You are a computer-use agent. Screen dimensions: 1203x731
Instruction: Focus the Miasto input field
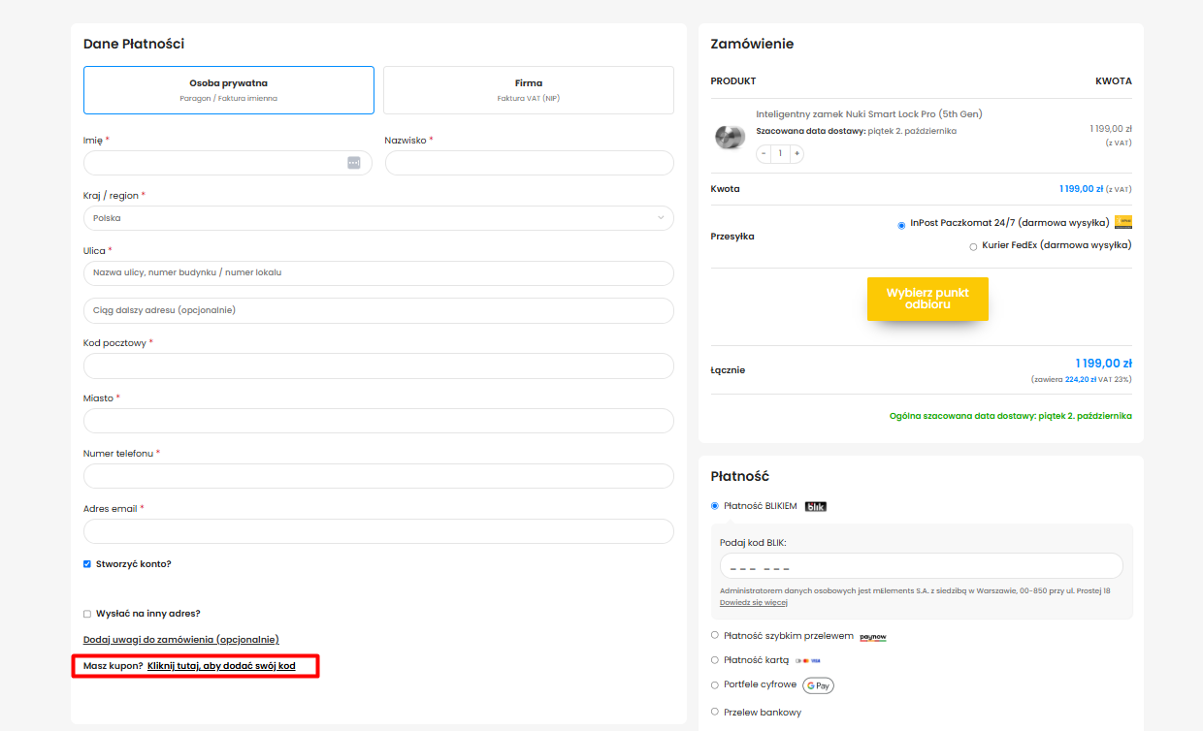[x=378, y=421]
